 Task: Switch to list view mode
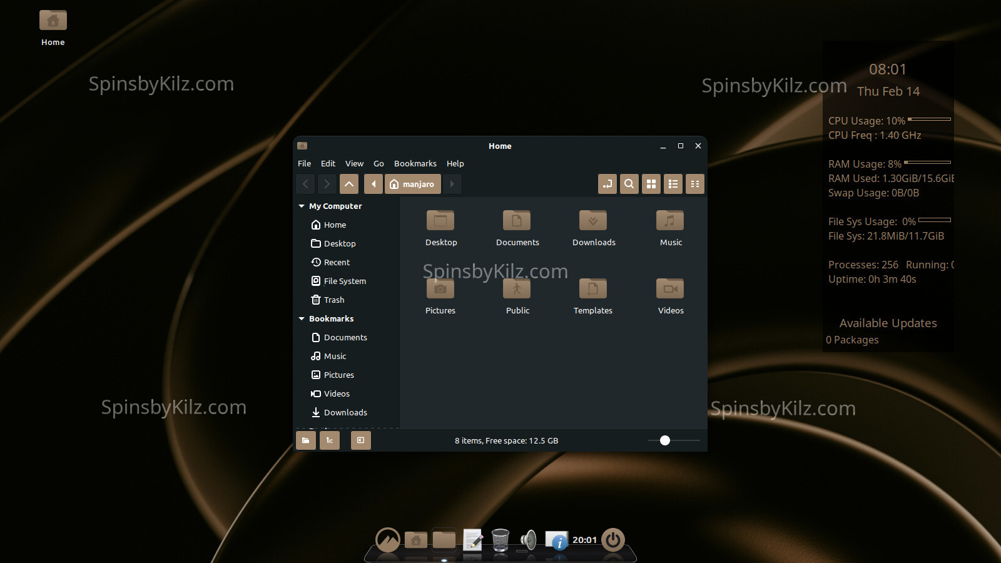673,184
